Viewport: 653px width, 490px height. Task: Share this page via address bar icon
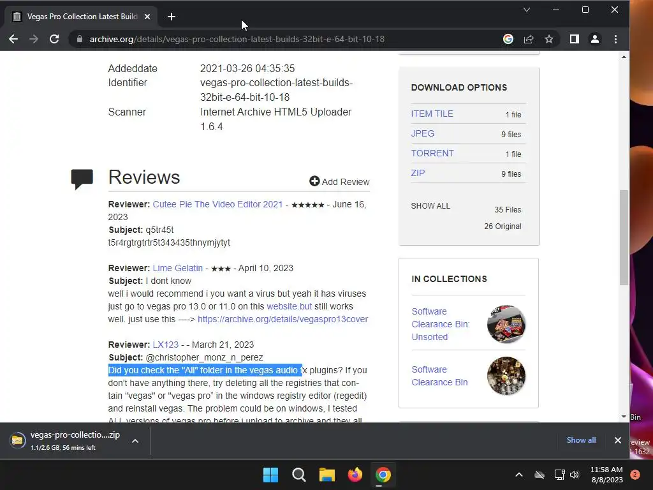point(529,39)
